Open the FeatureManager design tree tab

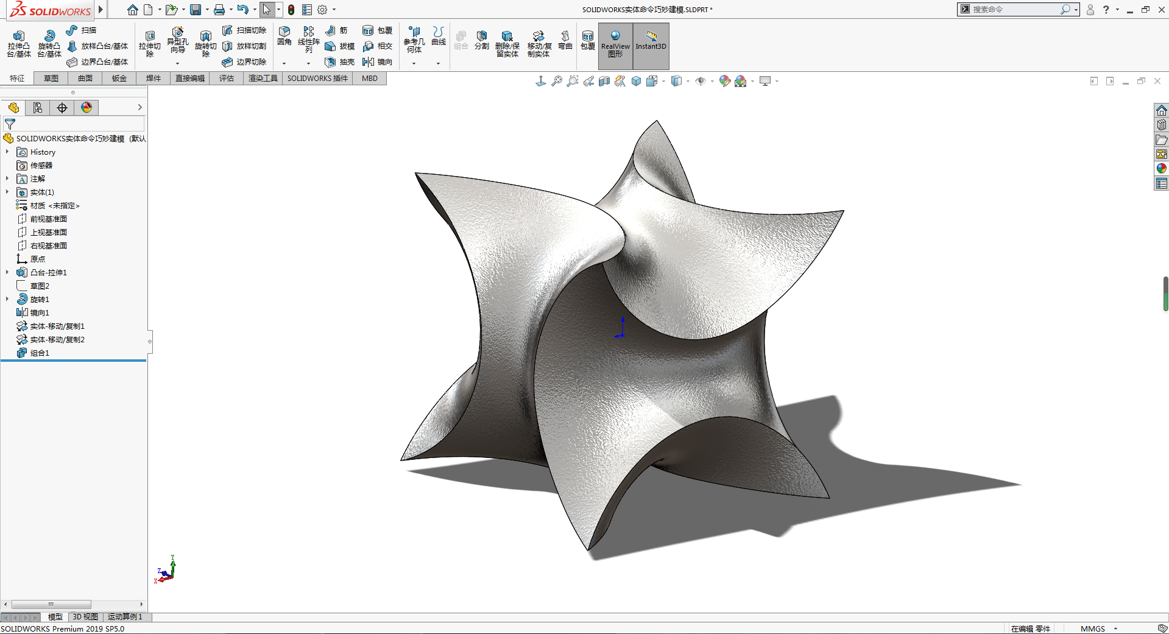coord(13,108)
